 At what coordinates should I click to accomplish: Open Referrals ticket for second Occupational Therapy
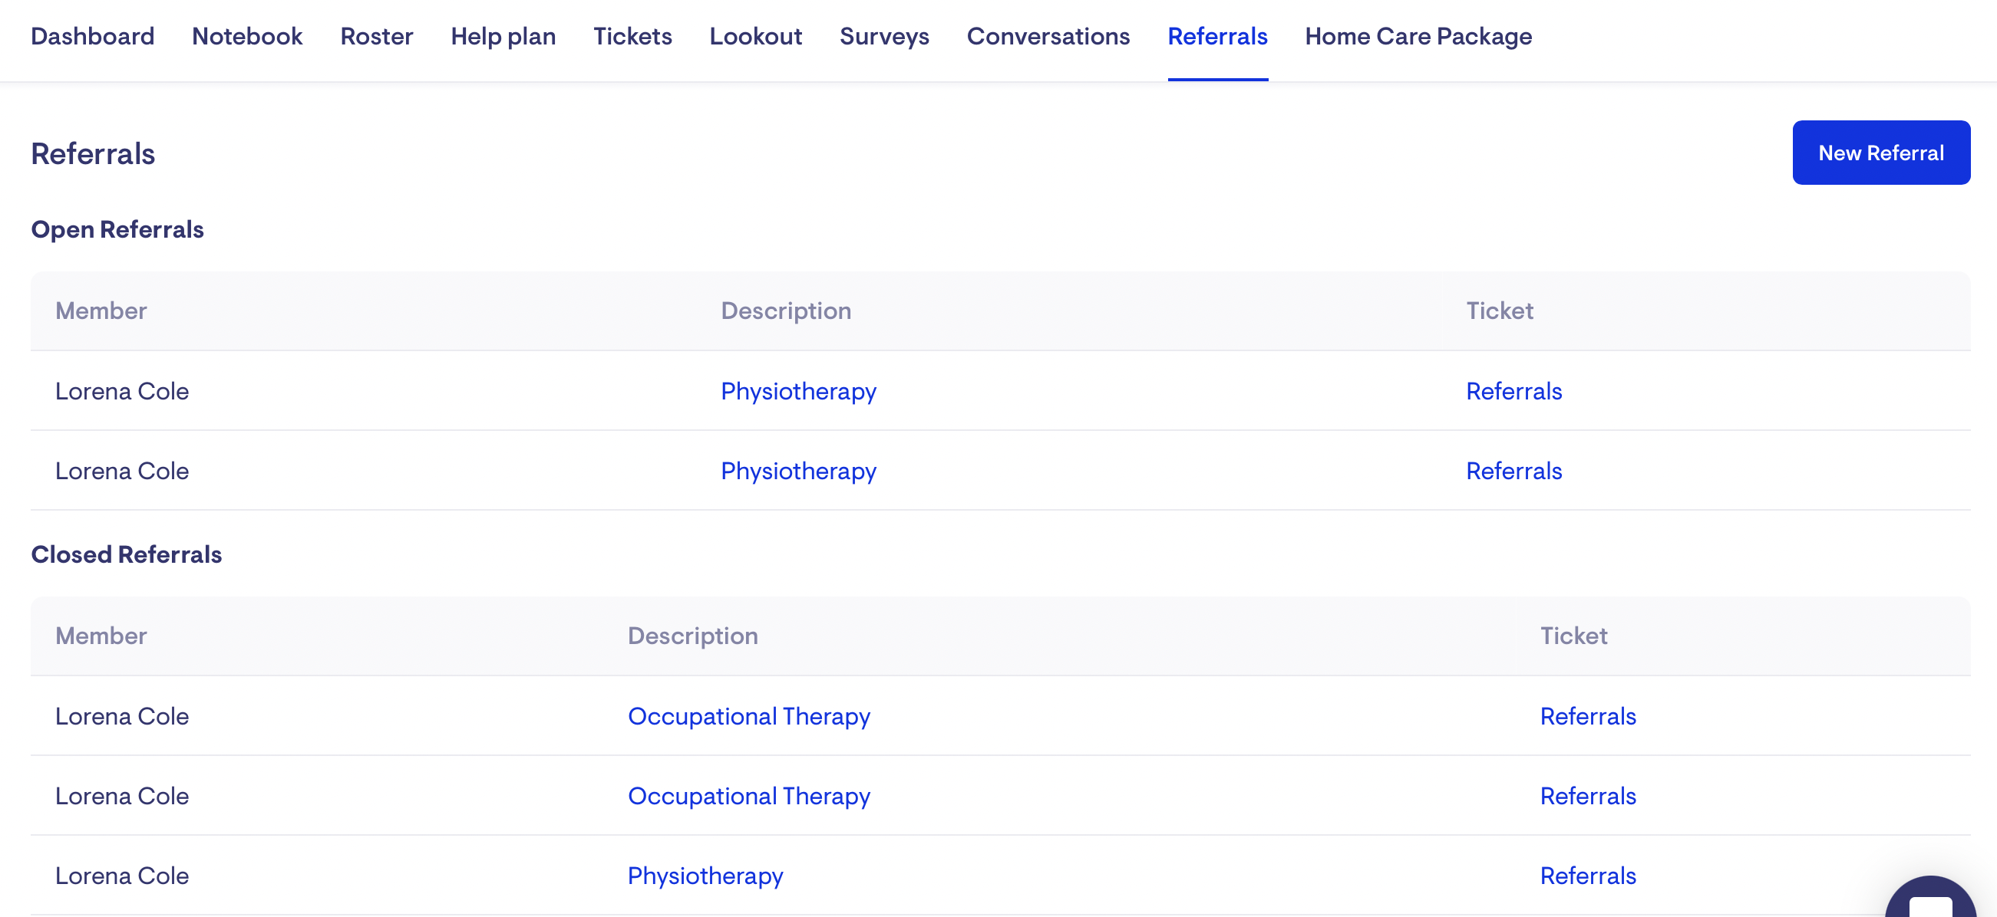1588,796
